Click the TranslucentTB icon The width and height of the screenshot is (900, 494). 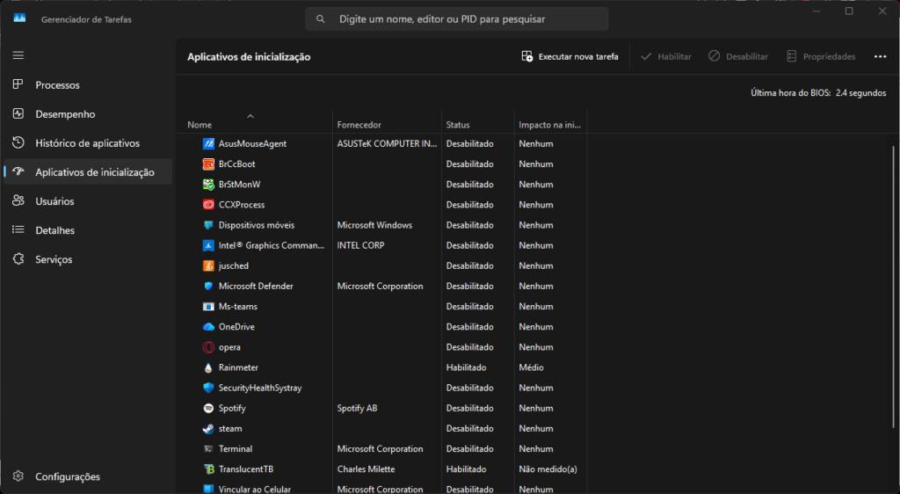(x=208, y=469)
